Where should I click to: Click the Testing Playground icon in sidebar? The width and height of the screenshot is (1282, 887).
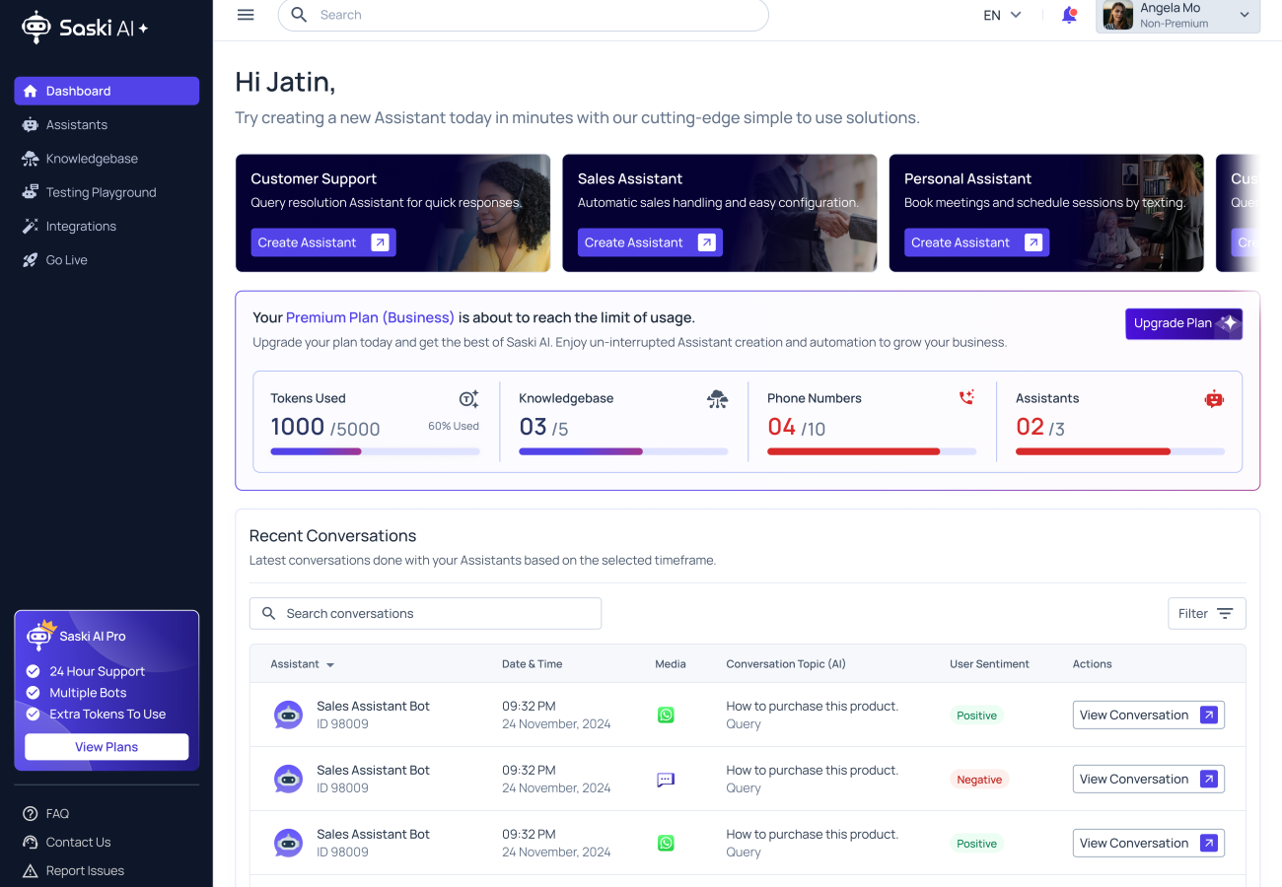30,192
